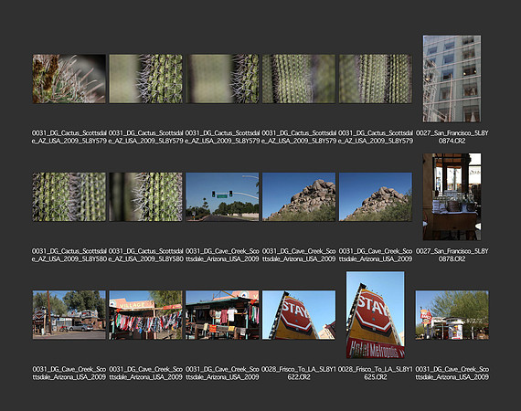This screenshot has width=521, height=411.
Task: Select the market stall with white t-shirts
Action: pyautogui.click(x=222, y=315)
